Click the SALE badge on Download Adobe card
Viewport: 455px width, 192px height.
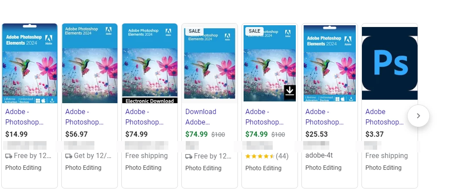tap(194, 31)
